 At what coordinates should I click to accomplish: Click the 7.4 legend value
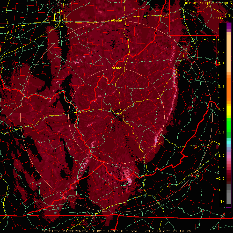(x=221, y=64)
